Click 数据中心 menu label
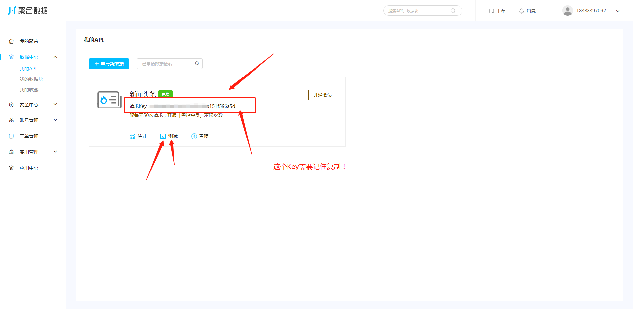Image resolution: width=633 pixels, height=309 pixels. (x=29, y=57)
